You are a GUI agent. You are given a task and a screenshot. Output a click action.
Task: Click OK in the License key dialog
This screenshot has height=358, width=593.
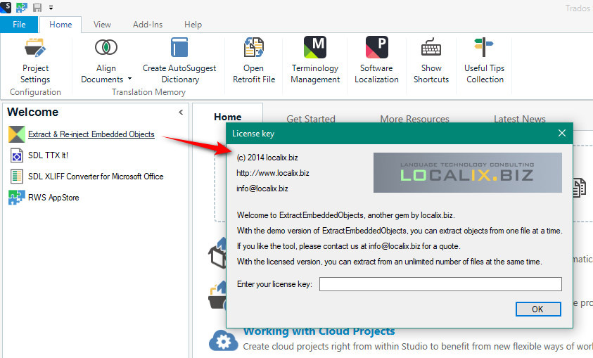click(x=538, y=309)
